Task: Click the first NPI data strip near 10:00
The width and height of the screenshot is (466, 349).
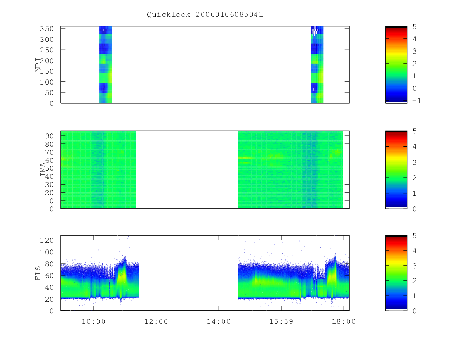Action: click(106, 64)
